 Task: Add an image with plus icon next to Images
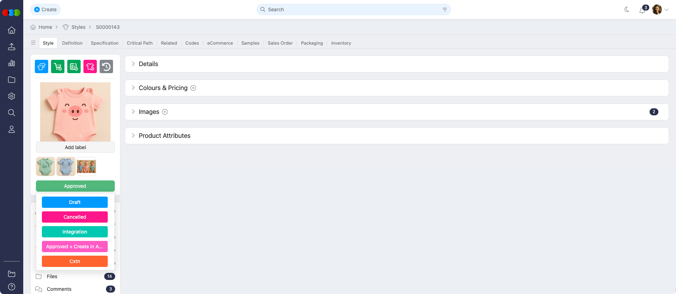coord(165,112)
